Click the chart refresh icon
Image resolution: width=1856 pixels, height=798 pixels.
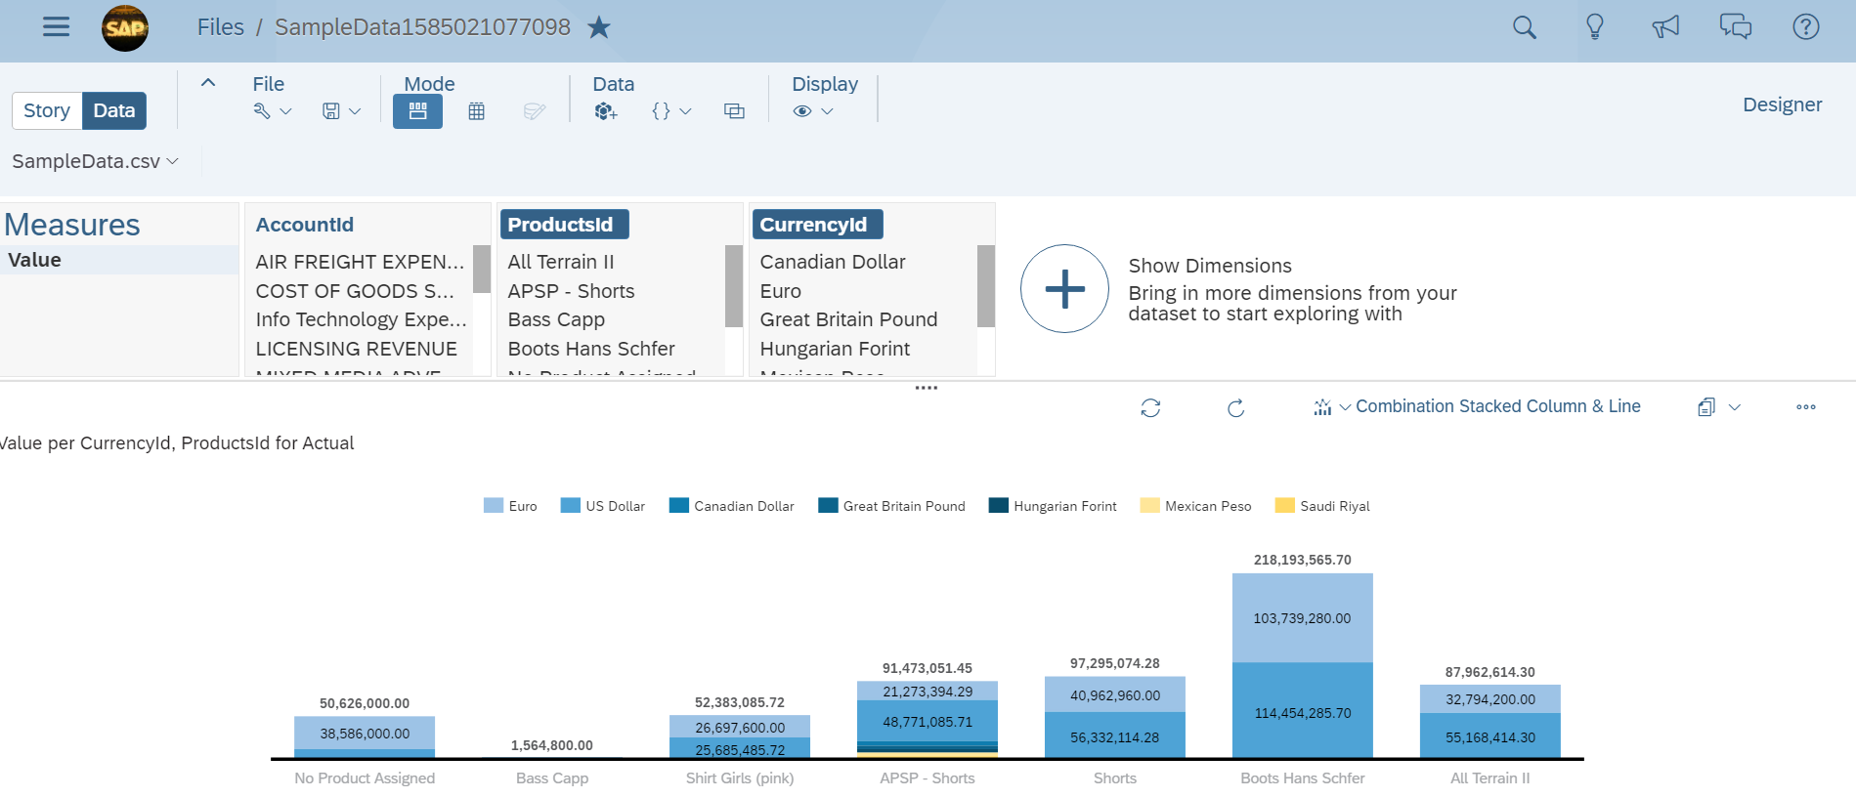1150,407
